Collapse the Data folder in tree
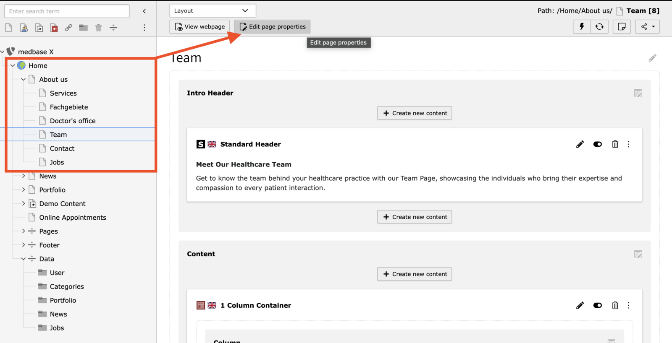Image resolution: width=672 pixels, height=343 pixels. tap(24, 259)
